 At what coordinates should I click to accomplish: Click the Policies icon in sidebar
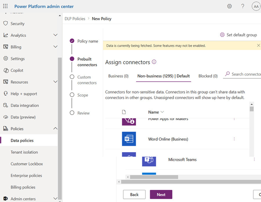click(x=6, y=129)
